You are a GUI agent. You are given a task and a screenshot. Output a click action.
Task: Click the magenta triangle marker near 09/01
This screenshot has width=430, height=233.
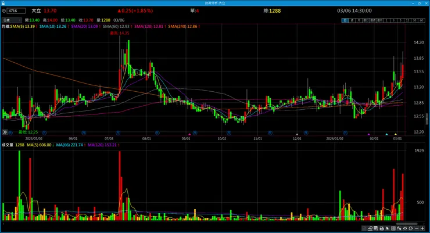point(189,134)
